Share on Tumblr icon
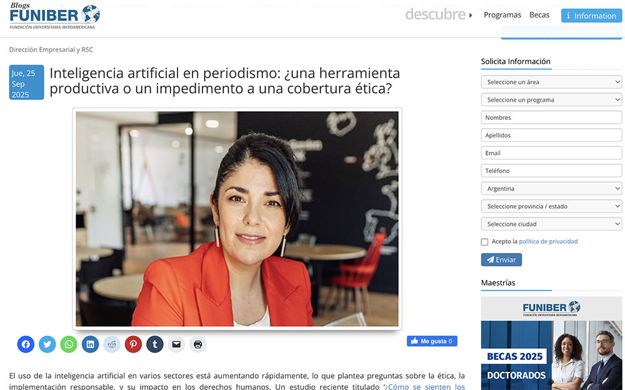The width and height of the screenshot is (625, 390). [x=154, y=344]
